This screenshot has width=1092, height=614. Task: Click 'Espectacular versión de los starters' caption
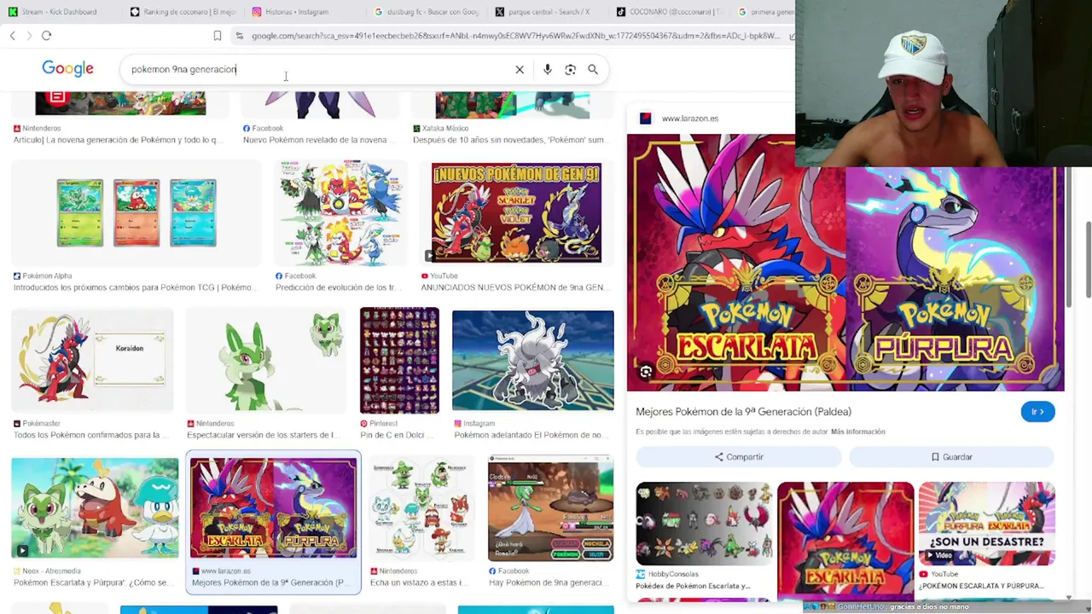point(264,435)
